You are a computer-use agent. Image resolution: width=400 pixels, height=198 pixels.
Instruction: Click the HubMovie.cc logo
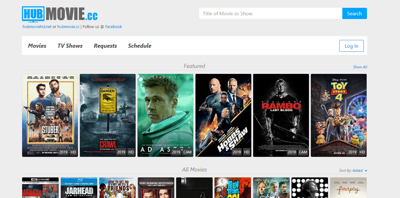[60, 14]
